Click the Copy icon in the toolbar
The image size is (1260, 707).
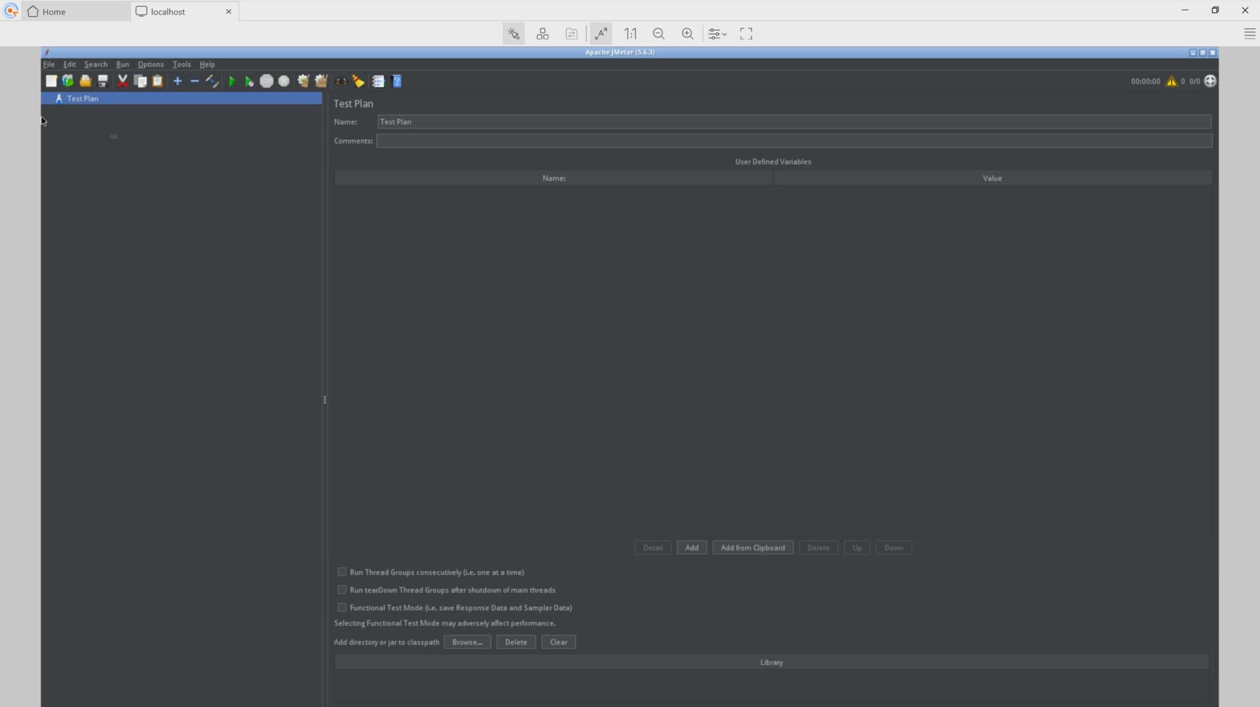pyautogui.click(x=140, y=81)
